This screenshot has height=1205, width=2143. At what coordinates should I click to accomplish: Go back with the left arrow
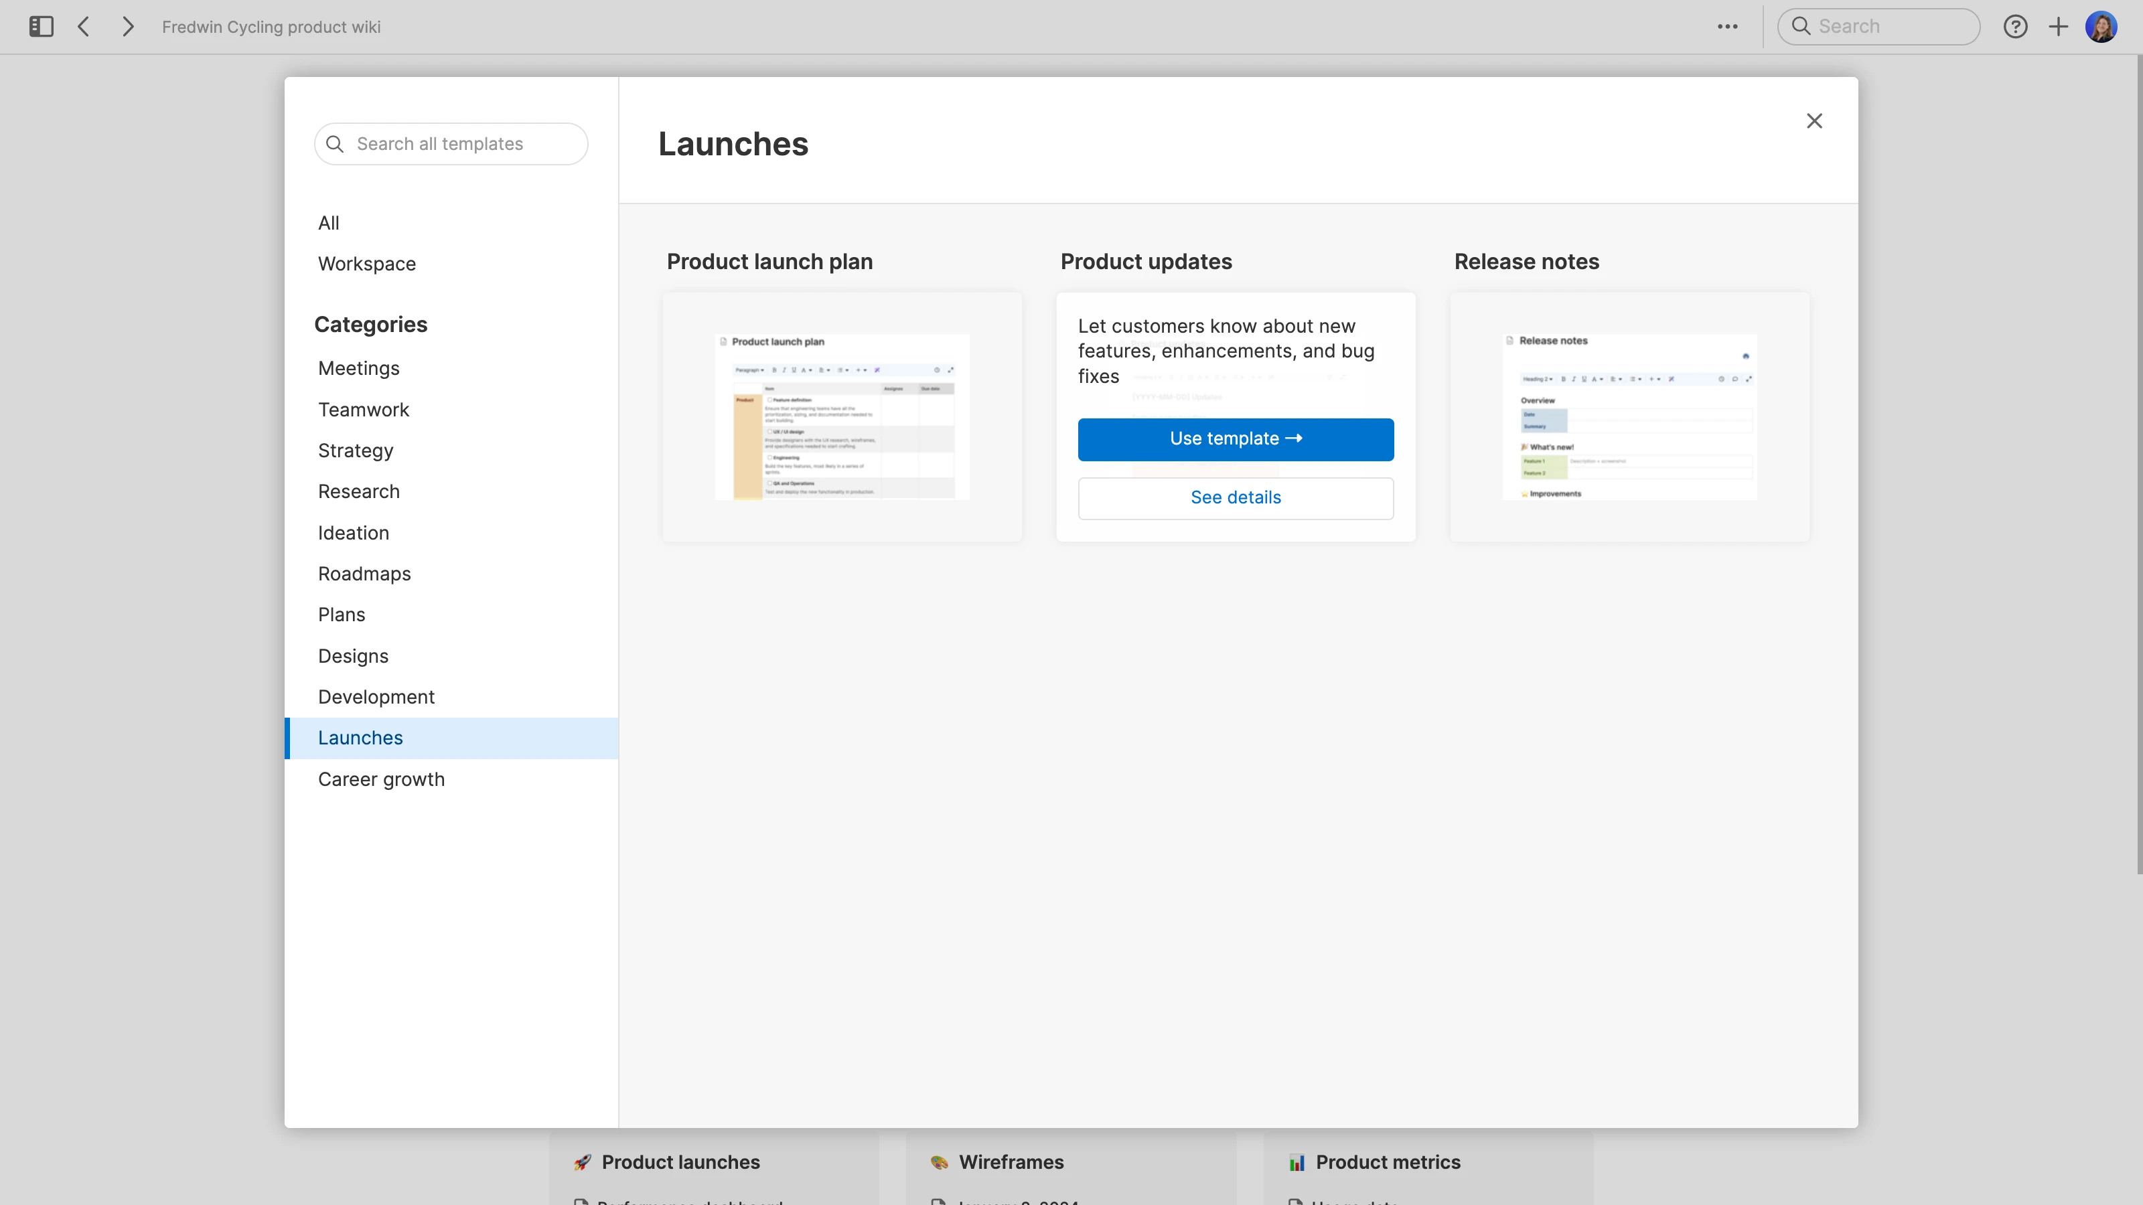[x=84, y=27]
